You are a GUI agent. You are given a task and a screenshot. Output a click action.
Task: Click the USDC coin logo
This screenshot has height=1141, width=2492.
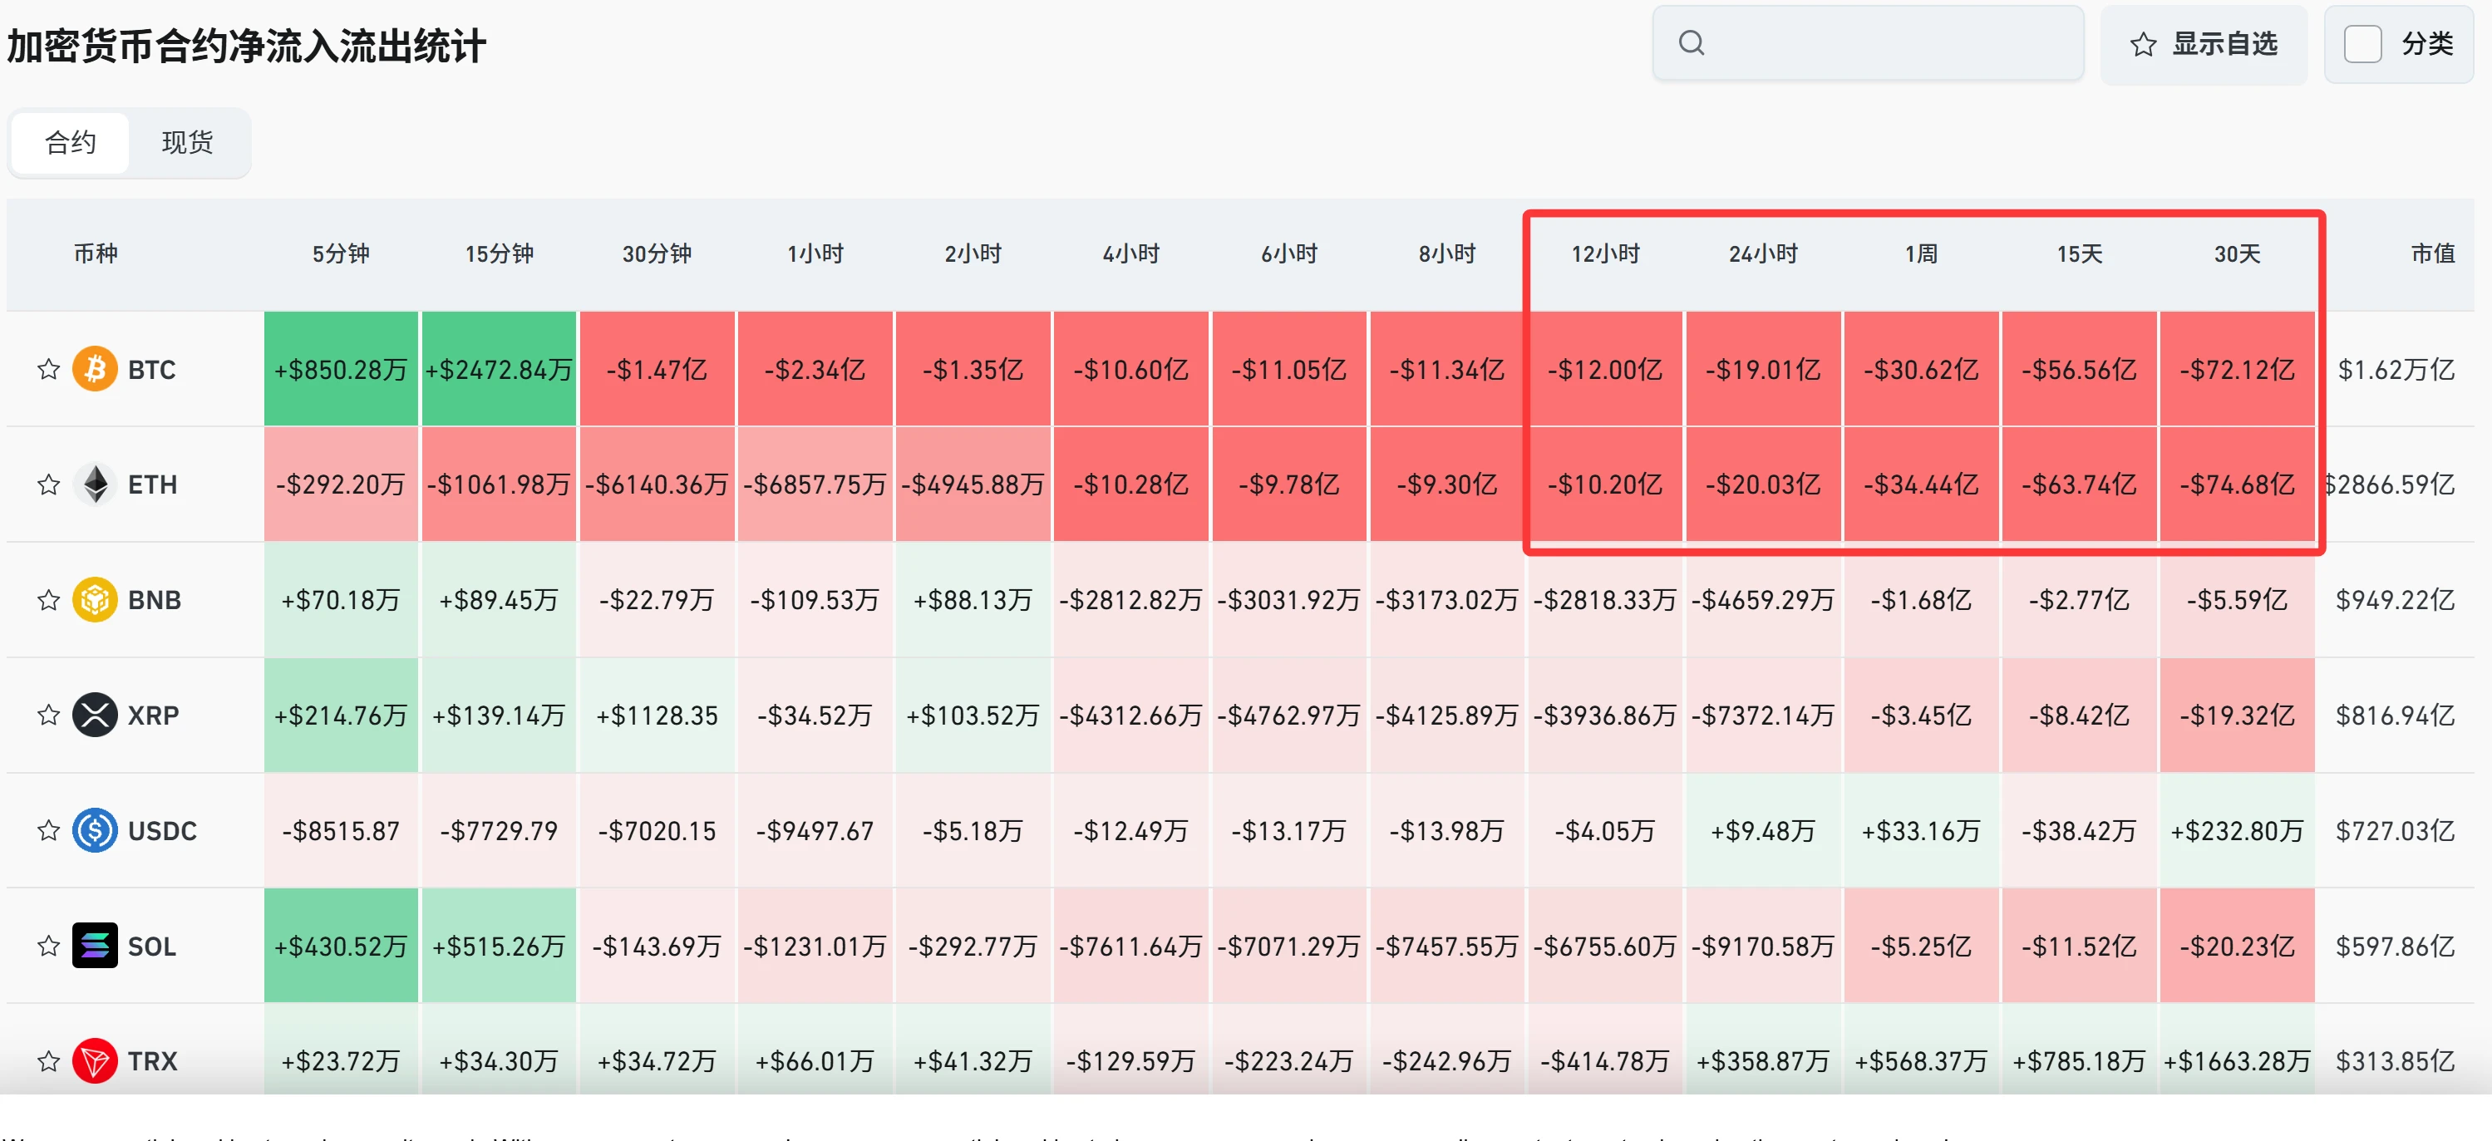pyautogui.click(x=95, y=830)
